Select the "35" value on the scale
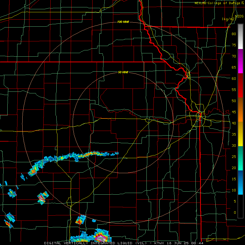Screen dimensions: 245x245 coord(234,134)
